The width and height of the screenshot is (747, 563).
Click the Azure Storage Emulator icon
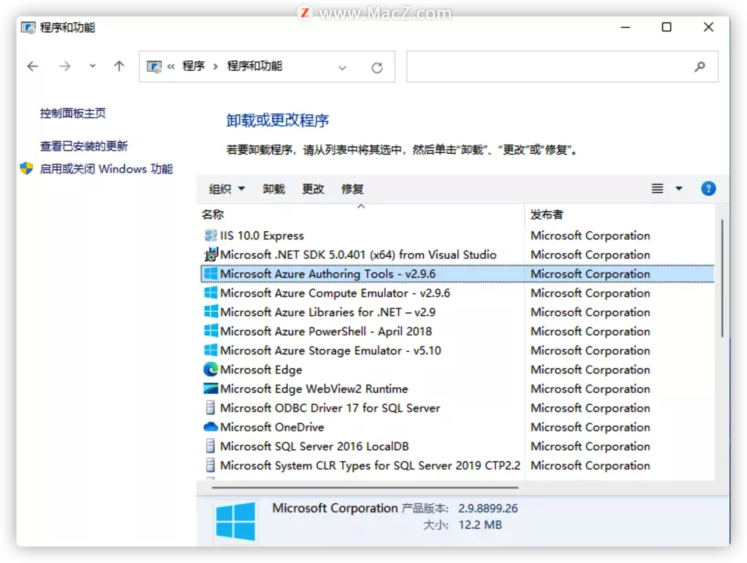(210, 350)
